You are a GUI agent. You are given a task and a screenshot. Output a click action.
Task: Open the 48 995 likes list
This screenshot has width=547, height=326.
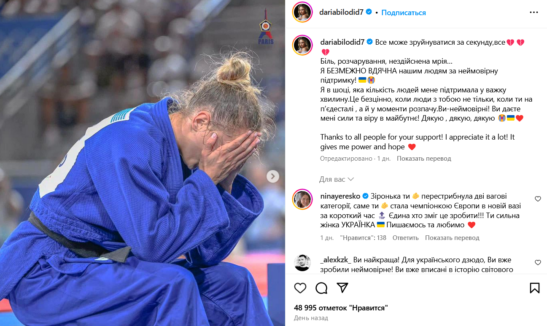click(341, 308)
